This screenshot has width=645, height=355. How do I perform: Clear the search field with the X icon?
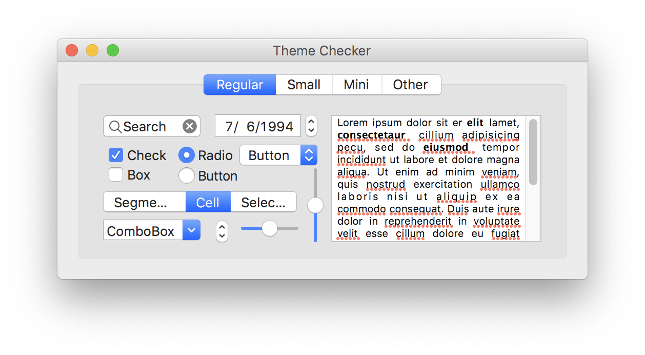click(190, 126)
